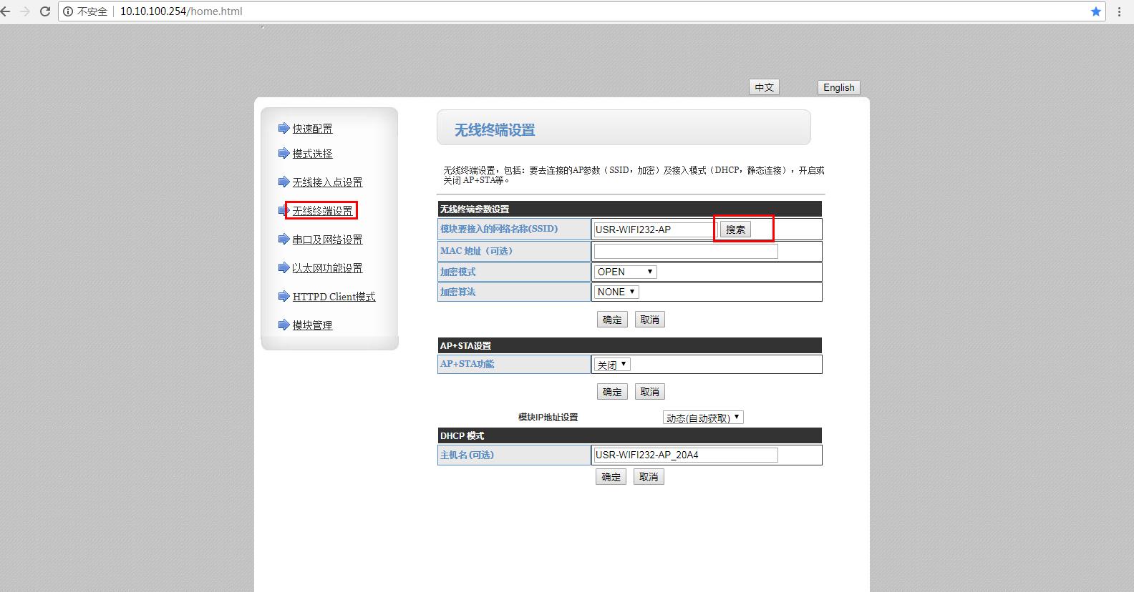Screen dimensions: 1134x592
Task: Click arrow icon beside 快速配置
Action: [283, 129]
